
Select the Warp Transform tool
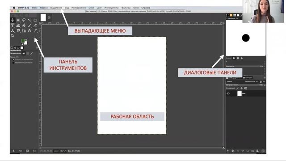click(18, 25)
